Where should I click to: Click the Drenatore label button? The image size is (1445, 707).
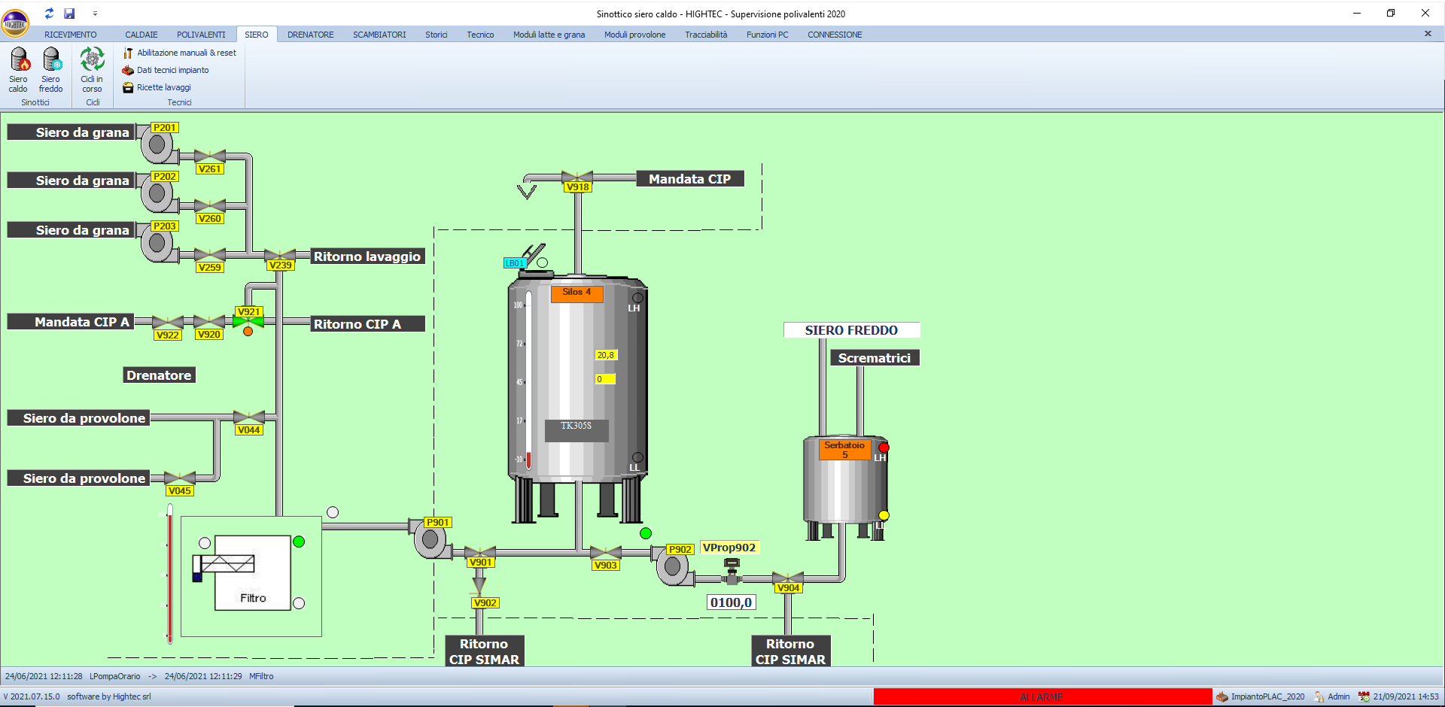pyautogui.click(x=159, y=375)
